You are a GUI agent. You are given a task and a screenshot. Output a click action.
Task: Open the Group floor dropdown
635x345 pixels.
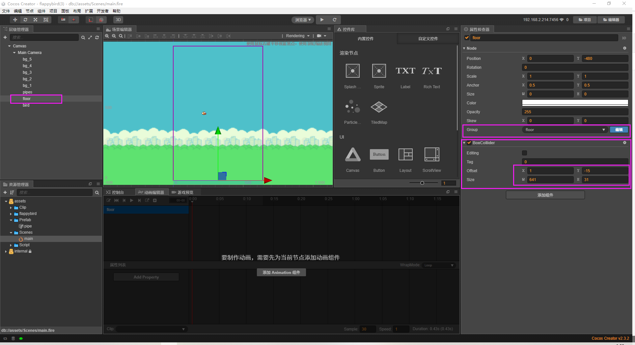[565, 130]
